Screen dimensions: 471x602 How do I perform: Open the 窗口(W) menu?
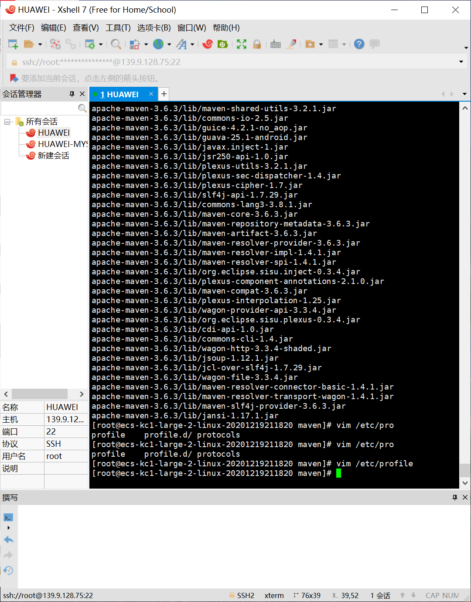[x=192, y=28]
